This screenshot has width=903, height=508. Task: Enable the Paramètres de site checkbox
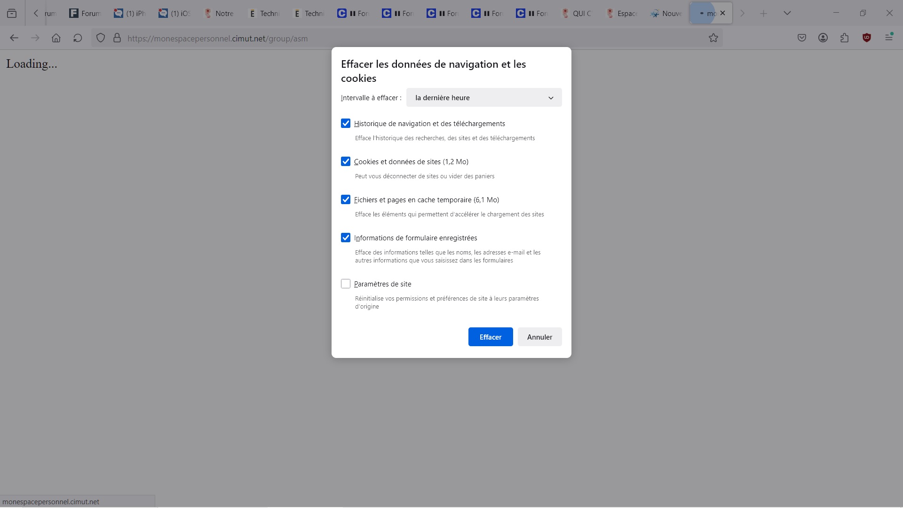[346, 284]
